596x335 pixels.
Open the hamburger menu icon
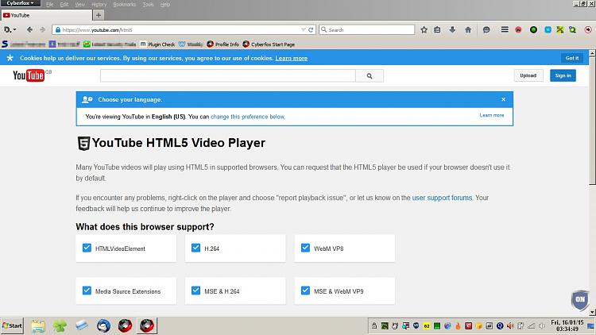coord(505,29)
